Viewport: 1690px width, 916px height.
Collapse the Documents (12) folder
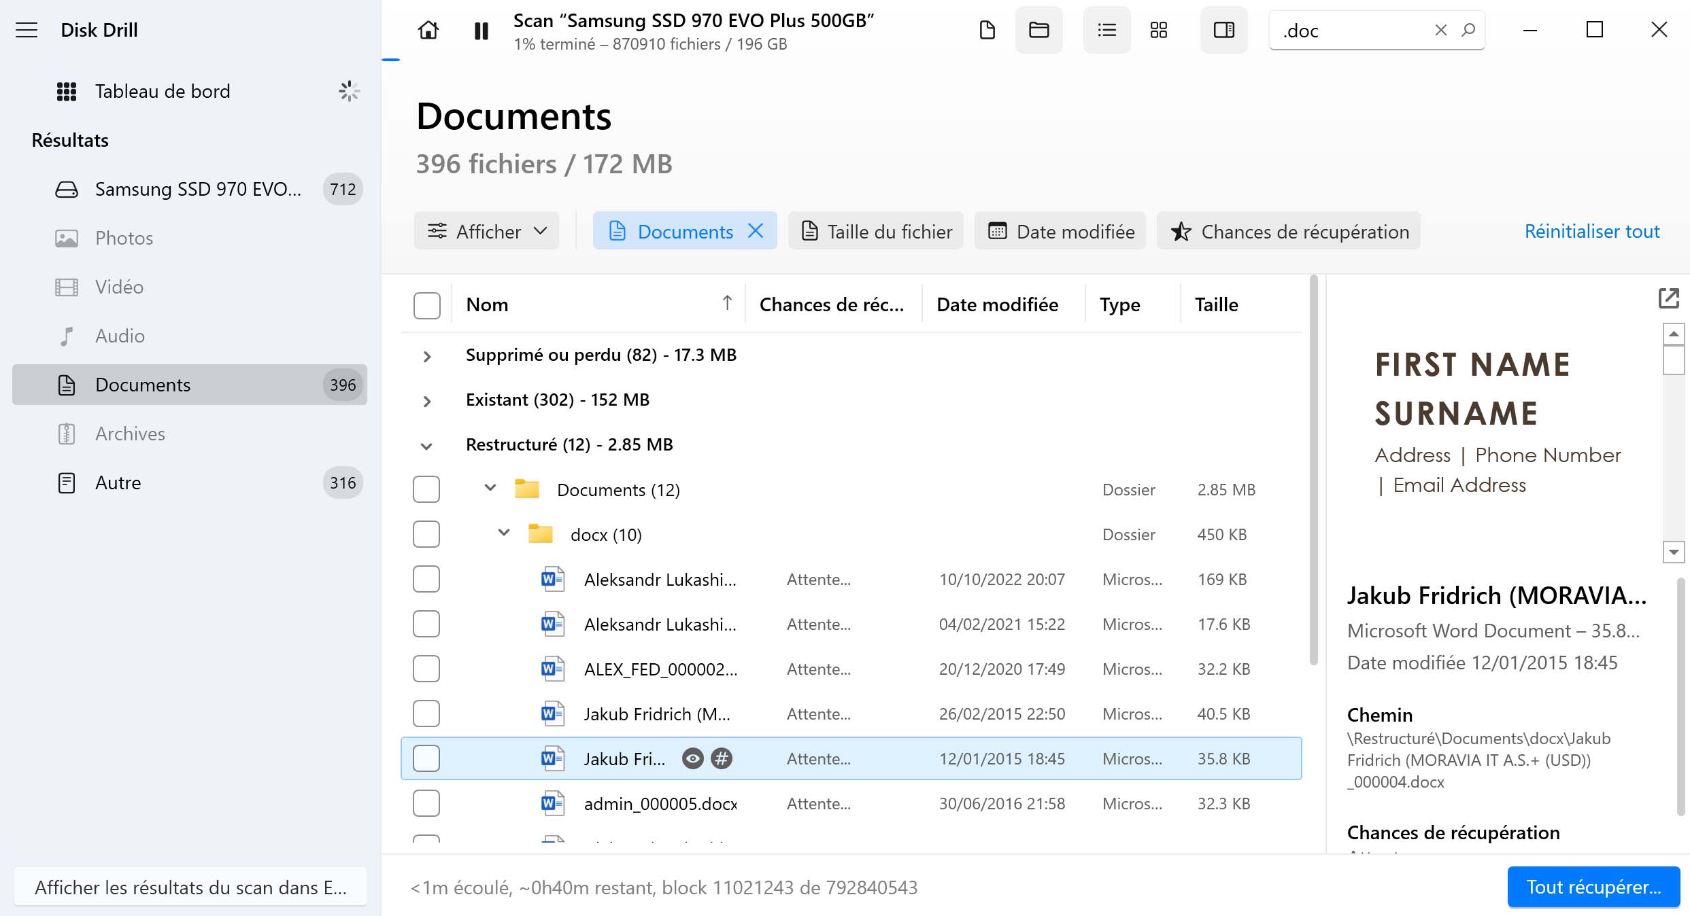pos(490,488)
